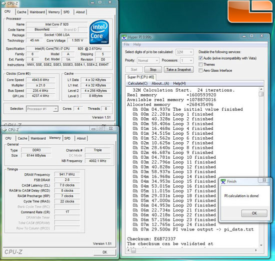Image resolution: width=275 pixels, height=261 pixels.
Task: Open the Hyper PI Help menu
Action: (x=137, y=44)
